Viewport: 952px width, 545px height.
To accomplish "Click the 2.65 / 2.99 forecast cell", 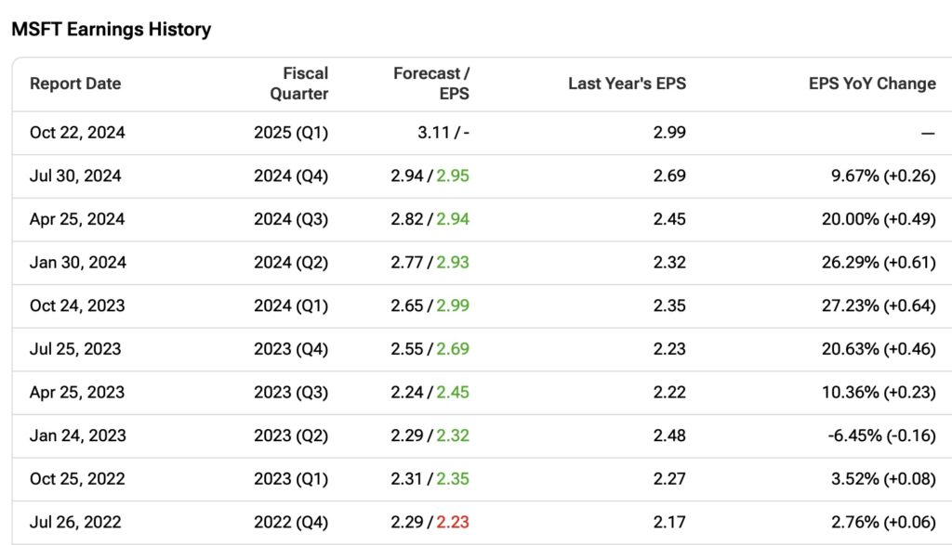I will coord(430,305).
